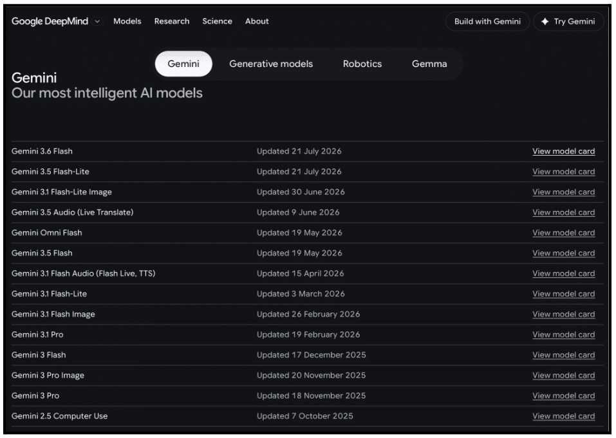The height and width of the screenshot is (438, 616).
Task: View model card in the Gemini 3 Pro row
Action: click(564, 396)
